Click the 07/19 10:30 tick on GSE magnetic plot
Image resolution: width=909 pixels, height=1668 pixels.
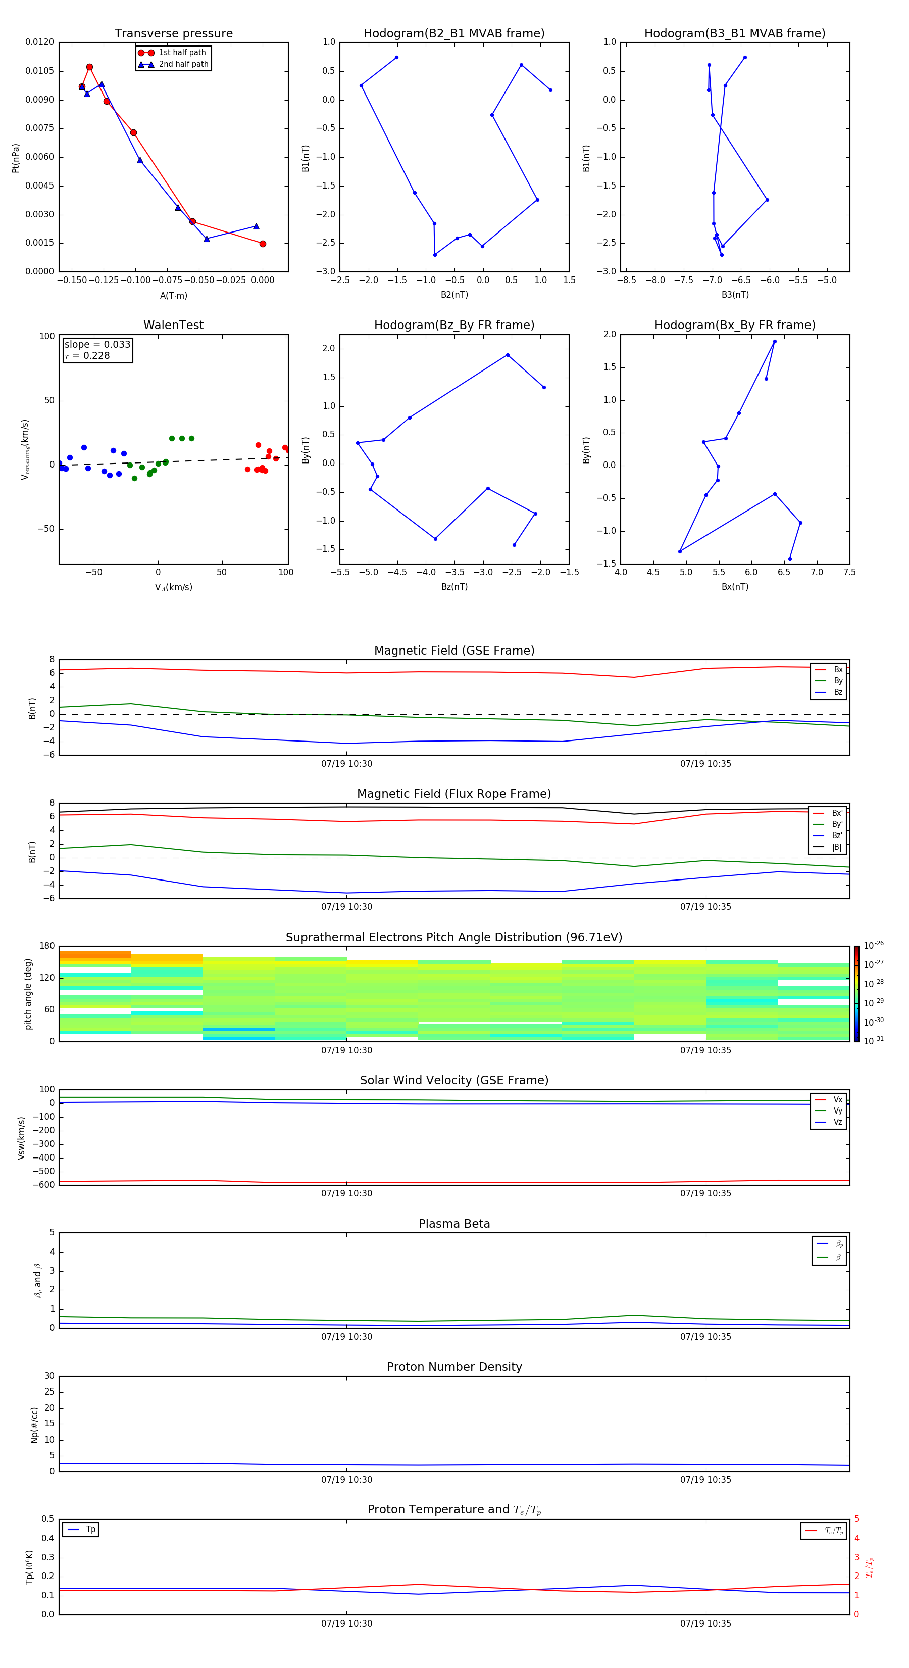coord(347,763)
